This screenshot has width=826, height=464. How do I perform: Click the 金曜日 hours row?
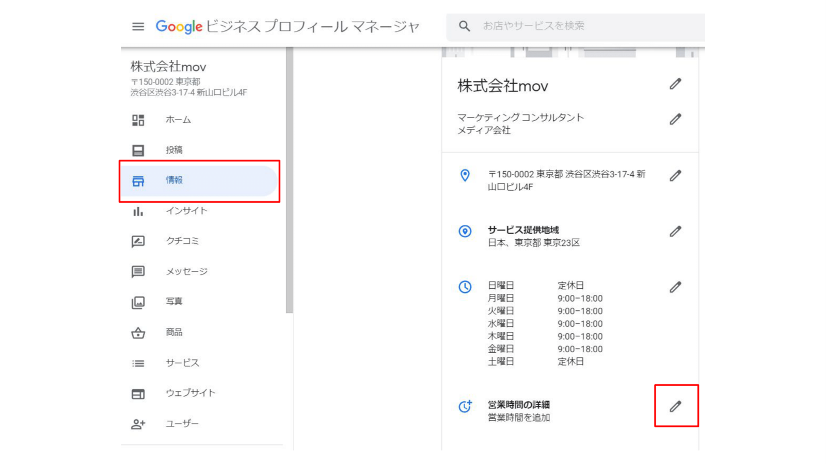point(545,349)
